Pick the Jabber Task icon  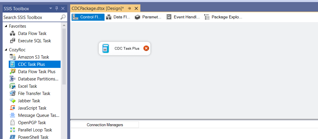tap(13, 101)
